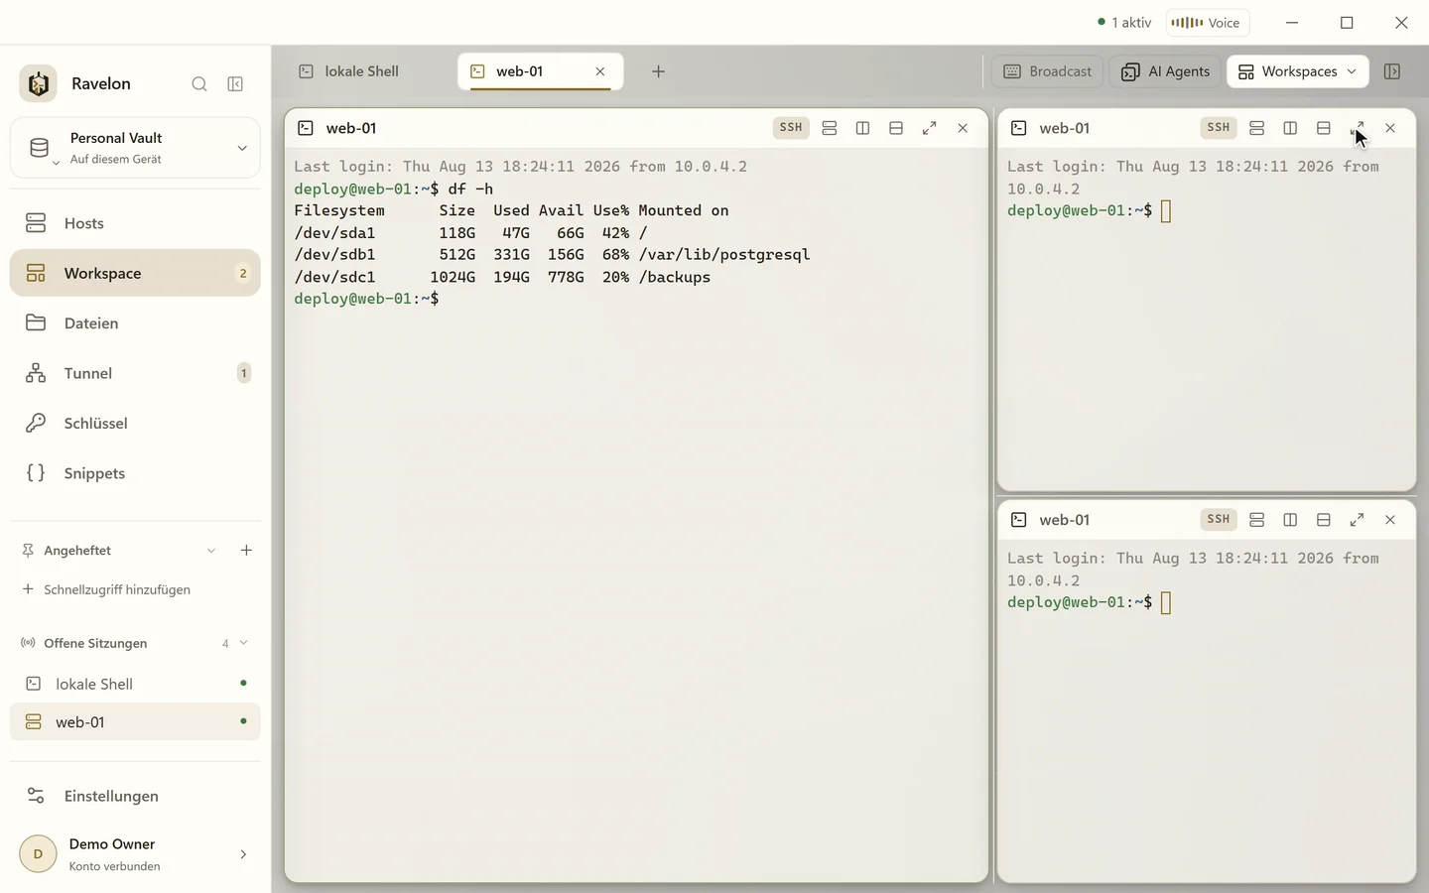
Task: Open a new tab with the plus icon
Action: 658,71
